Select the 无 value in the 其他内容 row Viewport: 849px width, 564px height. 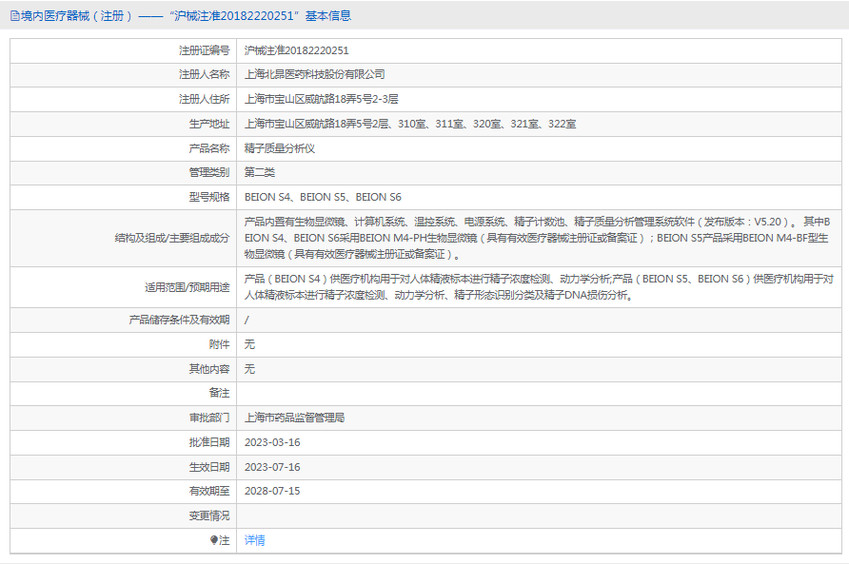249,369
